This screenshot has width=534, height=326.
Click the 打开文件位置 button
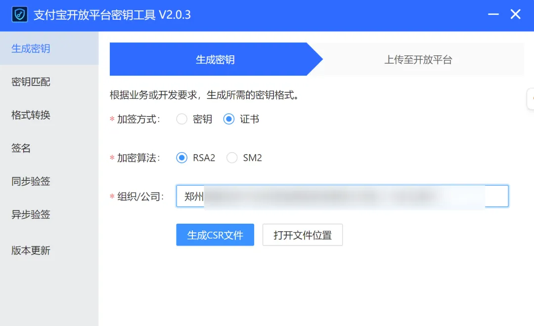pyautogui.click(x=302, y=235)
